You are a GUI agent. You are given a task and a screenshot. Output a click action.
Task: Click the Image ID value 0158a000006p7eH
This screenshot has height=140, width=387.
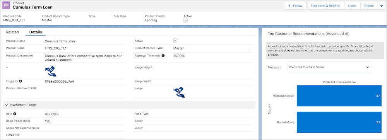[60, 81]
